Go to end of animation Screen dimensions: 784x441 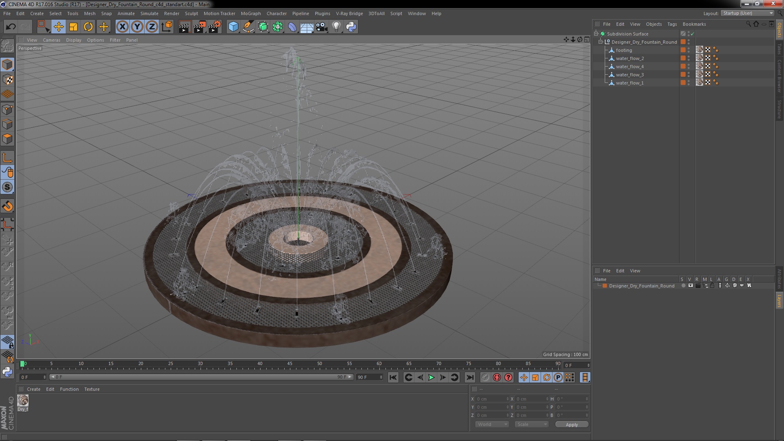pyautogui.click(x=470, y=378)
